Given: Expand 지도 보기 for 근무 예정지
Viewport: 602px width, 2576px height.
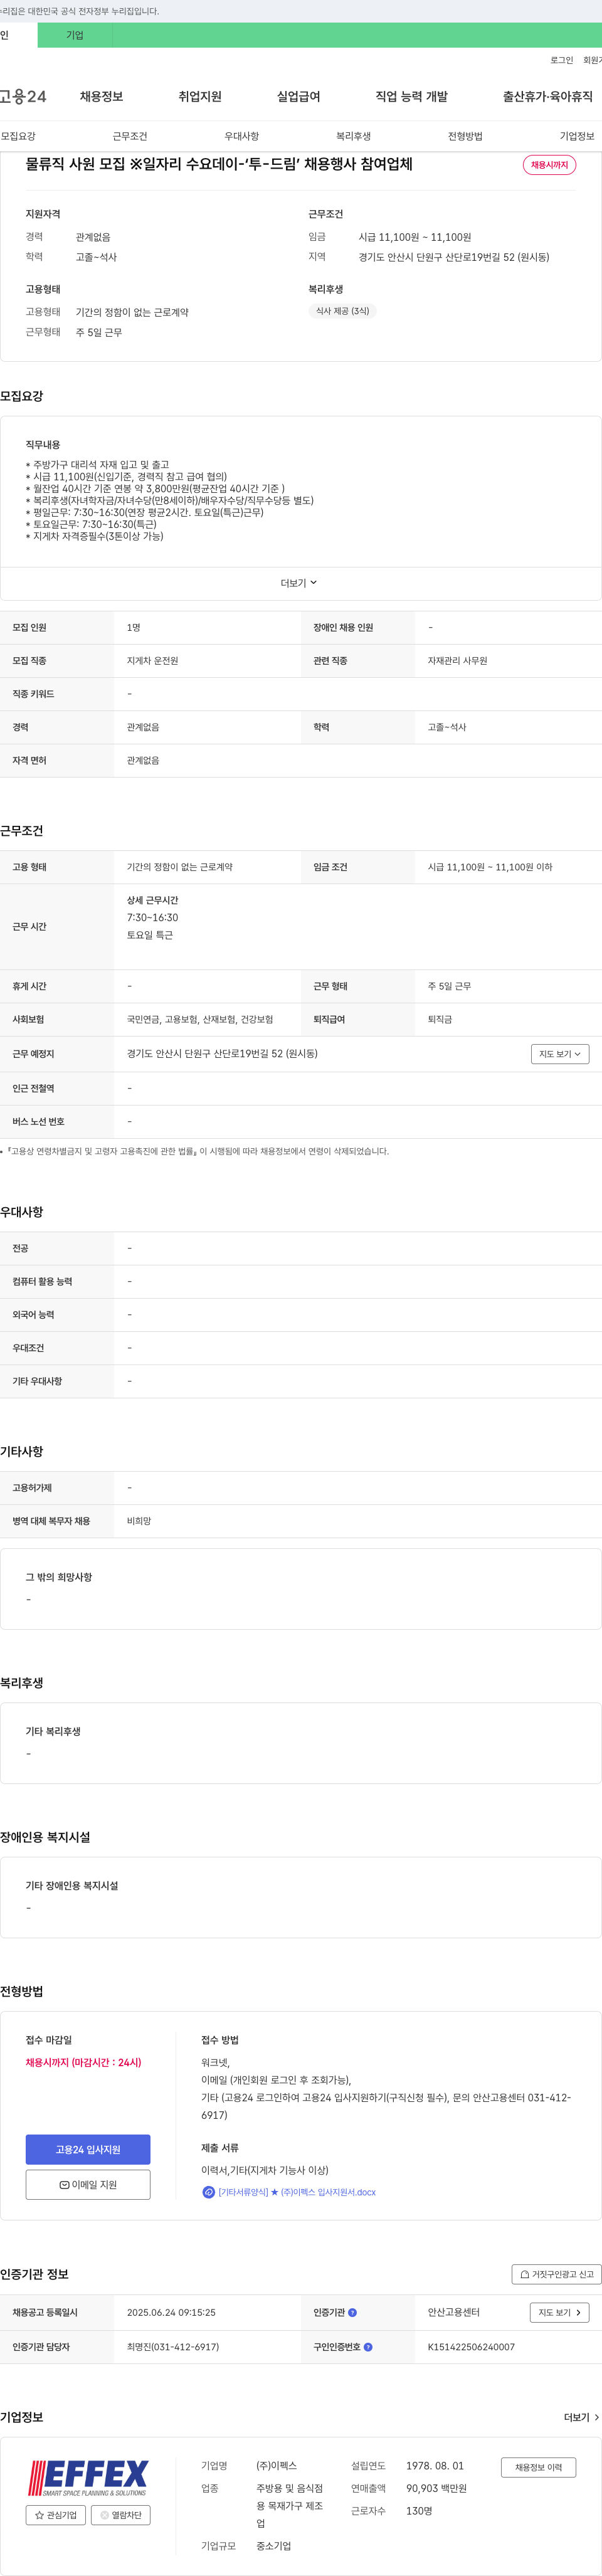Looking at the screenshot, I should (559, 1054).
